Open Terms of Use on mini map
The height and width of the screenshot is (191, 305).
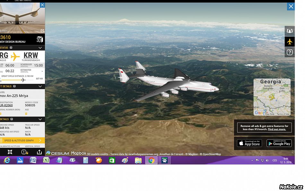point(283,114)
